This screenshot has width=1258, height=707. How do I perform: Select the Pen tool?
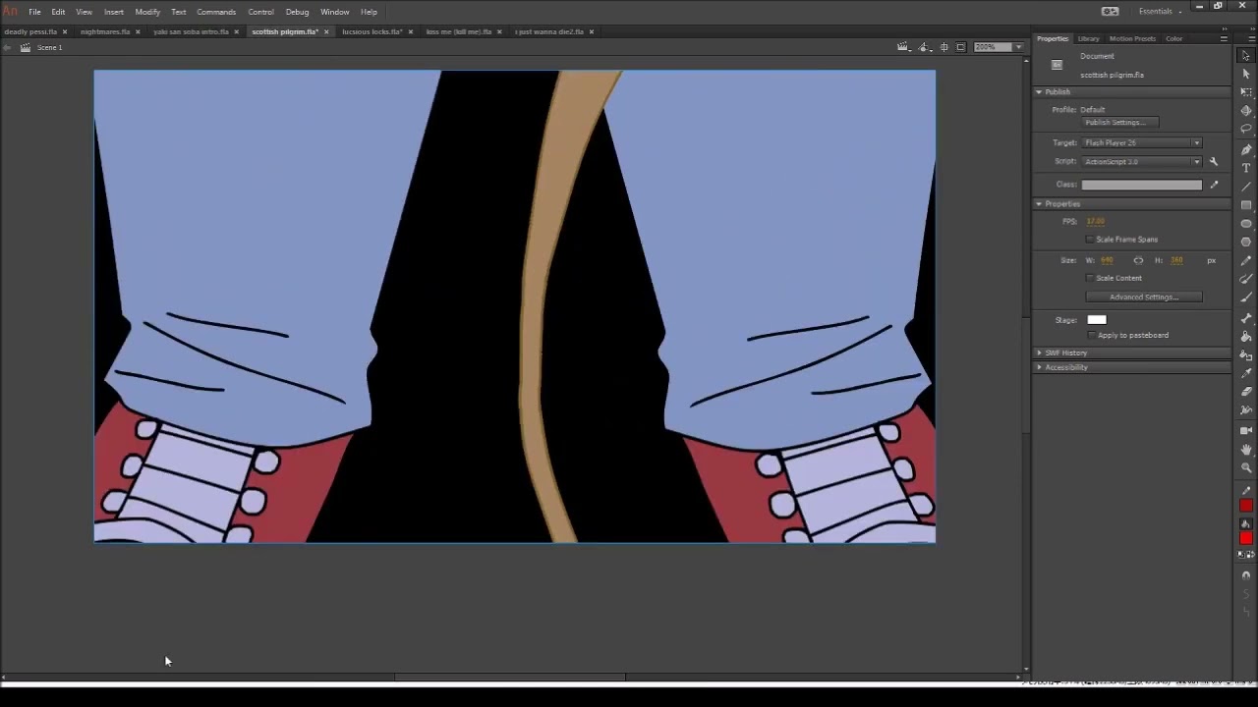[x=1246, y=149]
